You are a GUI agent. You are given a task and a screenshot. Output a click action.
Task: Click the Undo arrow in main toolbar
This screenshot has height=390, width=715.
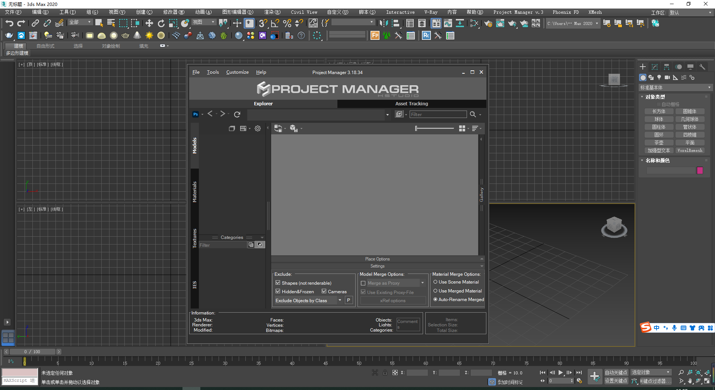[9, 23]
